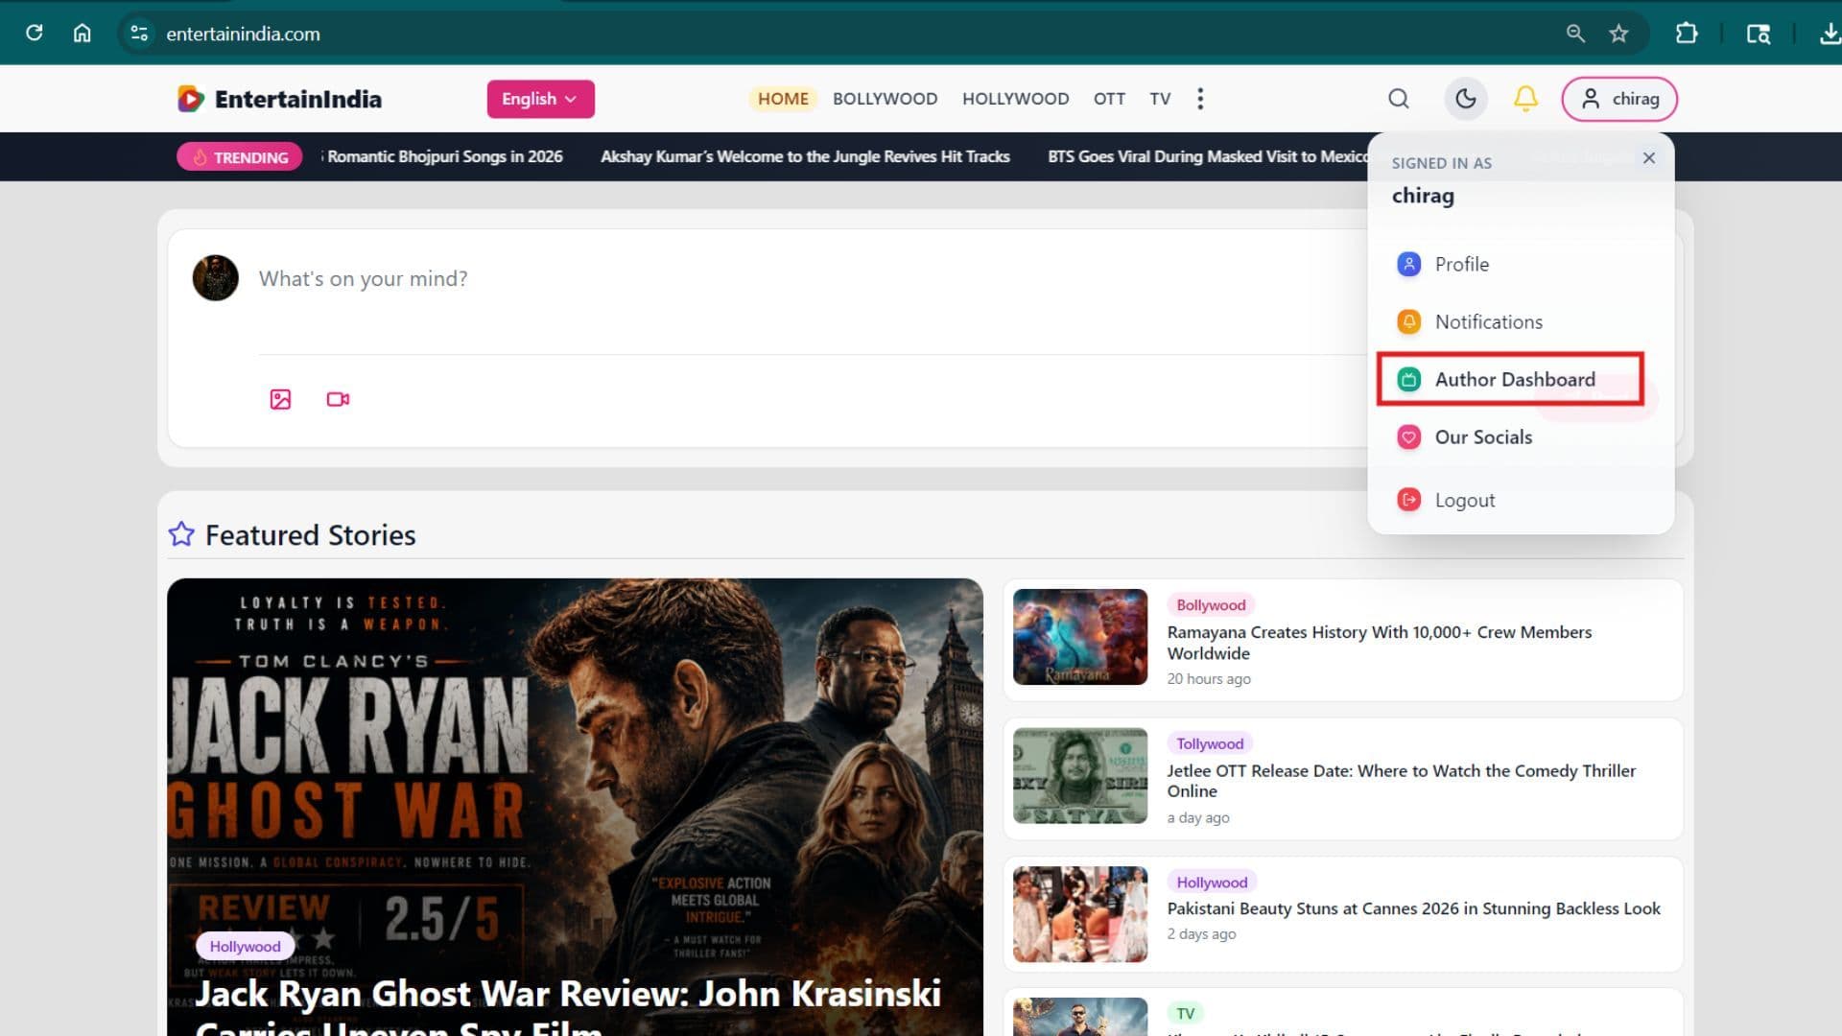Open the BTS Goes Viral trending headline
This screenshot has height=1036, width=1842.
1208,156
